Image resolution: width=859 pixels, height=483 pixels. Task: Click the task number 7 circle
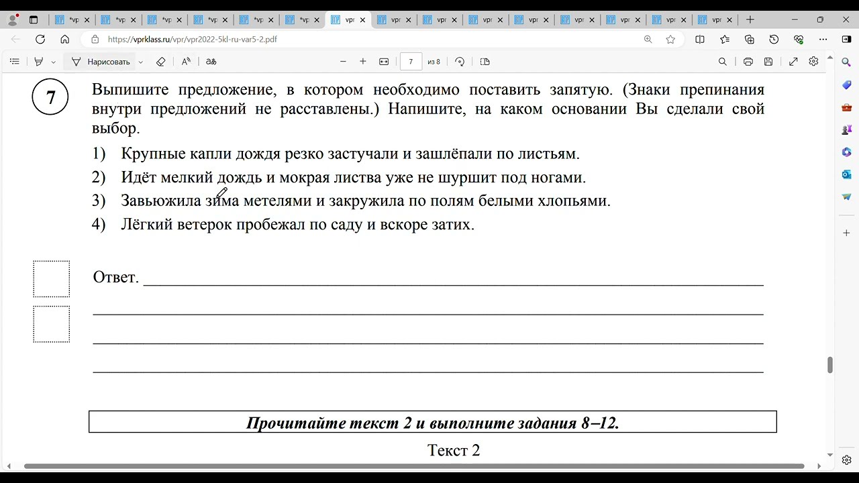pyautogui.click(x=50, y=97)
